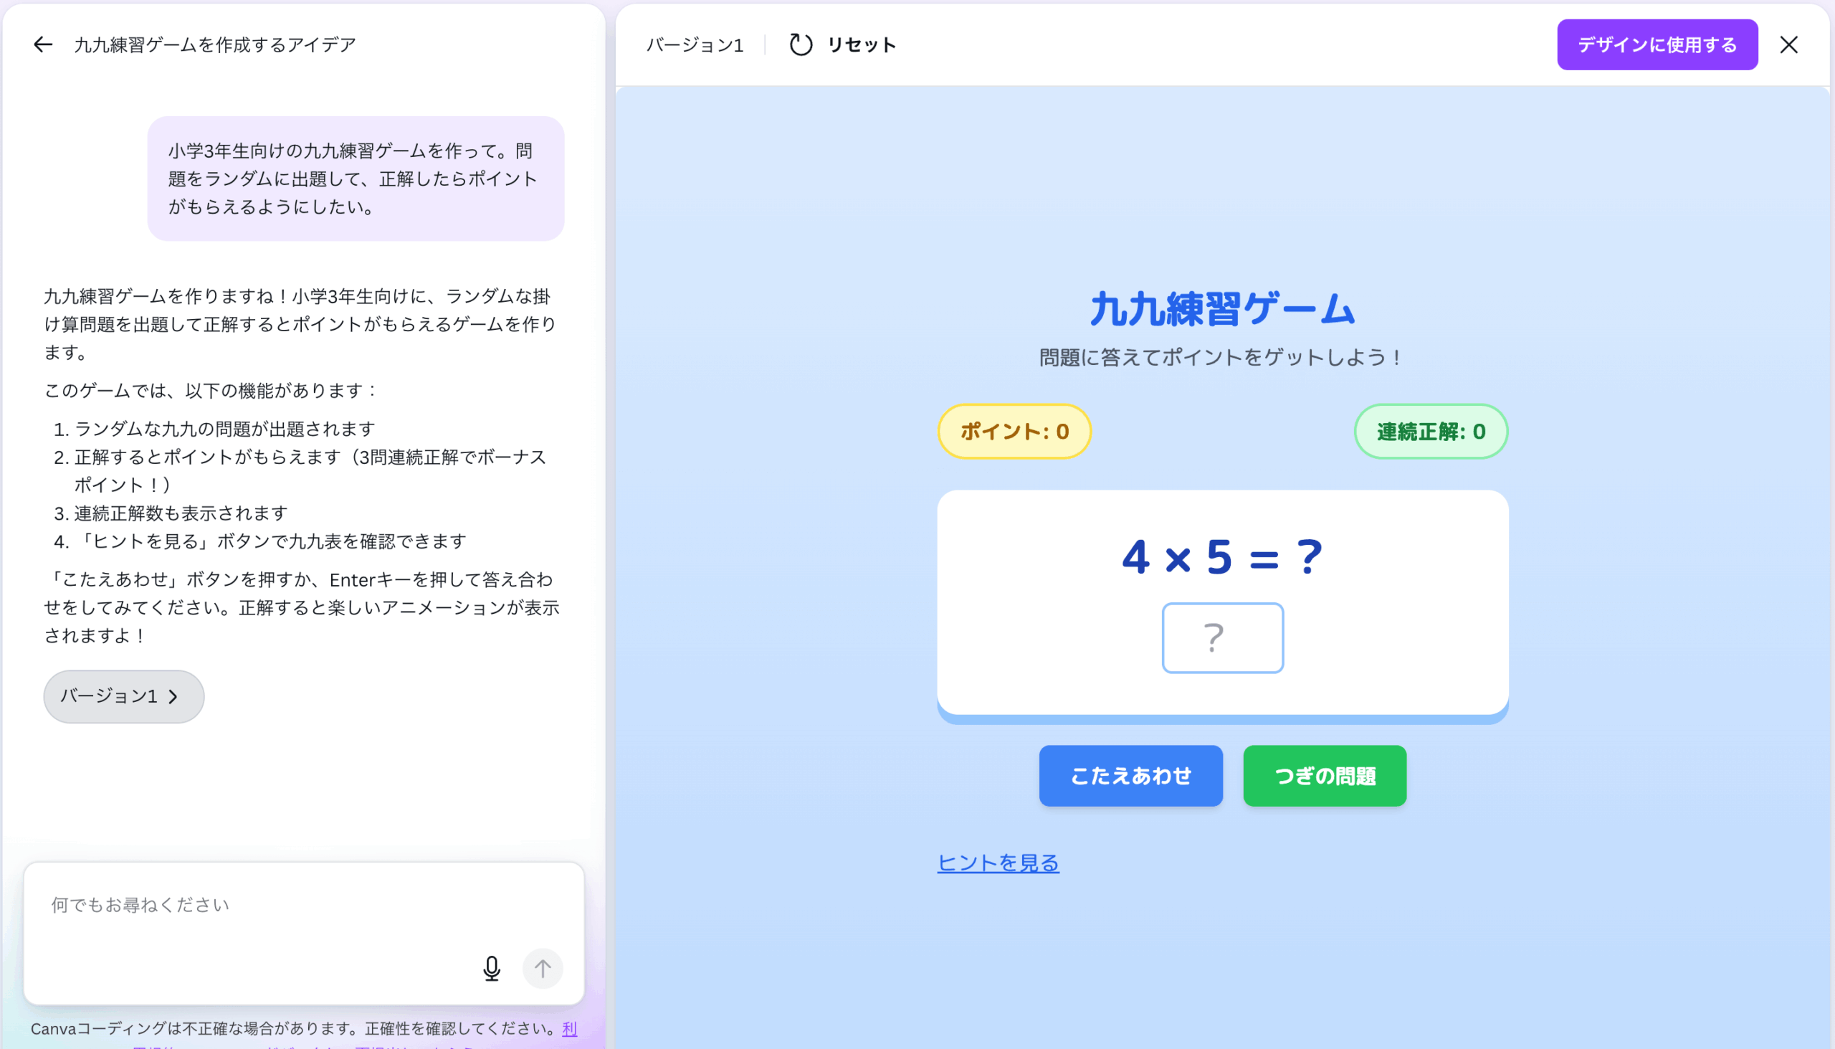Click the send arrow button
The height and width of the screenshot is (1049, 1835).
(x=543, y=968)
